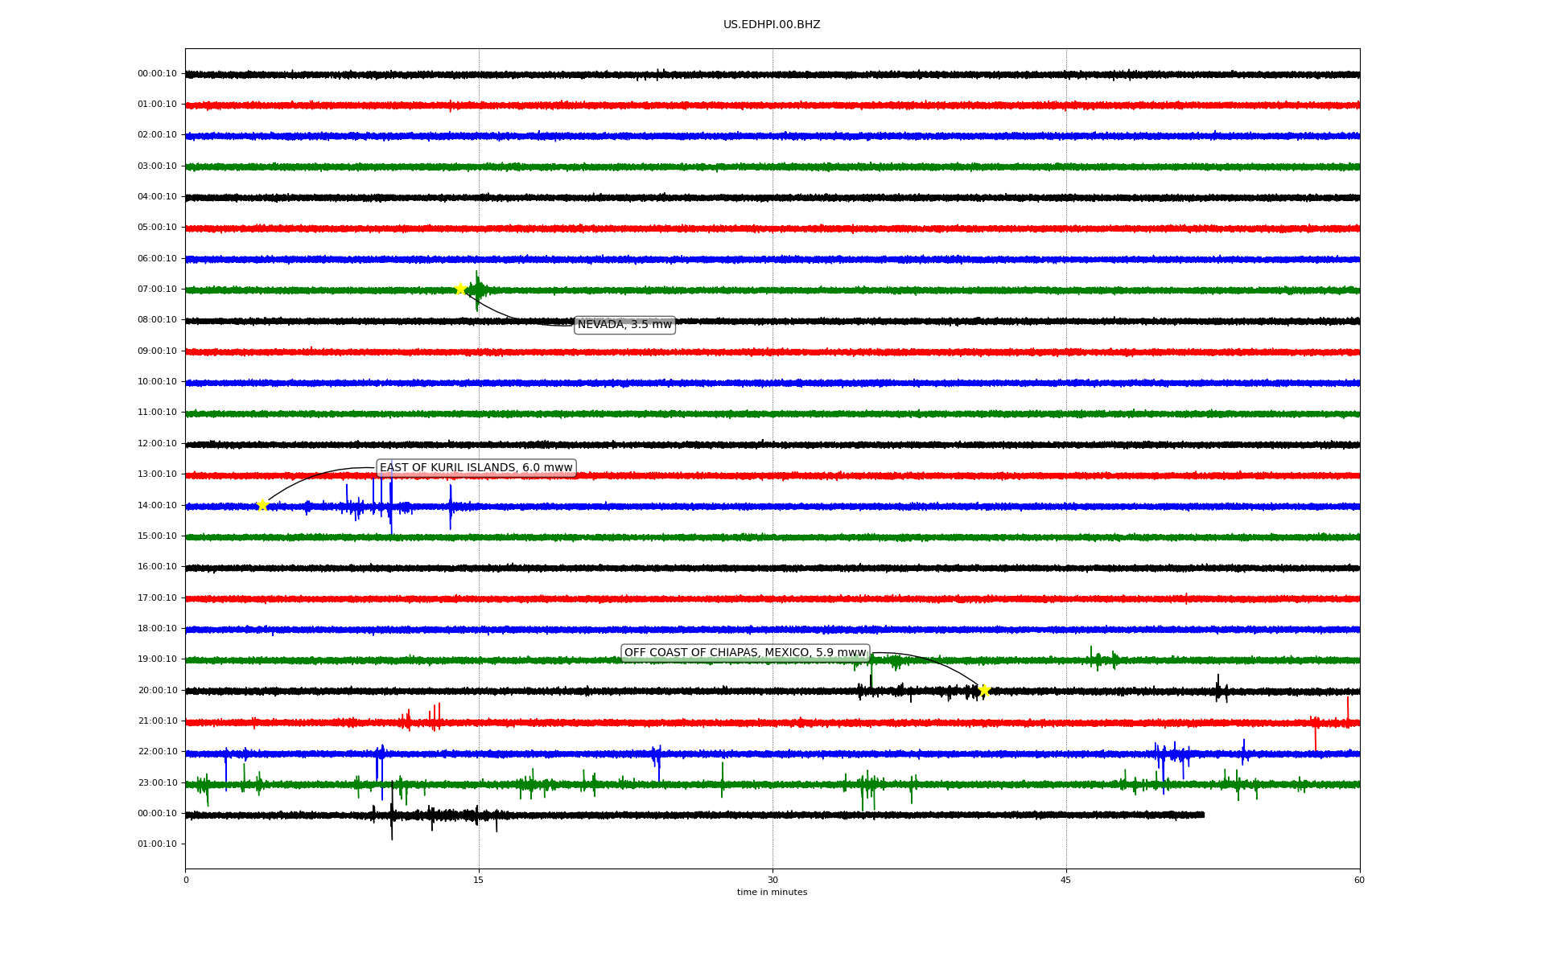Image resolution: width=1545 pixels, height=965 pixels.
Task: Click the 17:00:10 time label
Action: coord(157,598)
